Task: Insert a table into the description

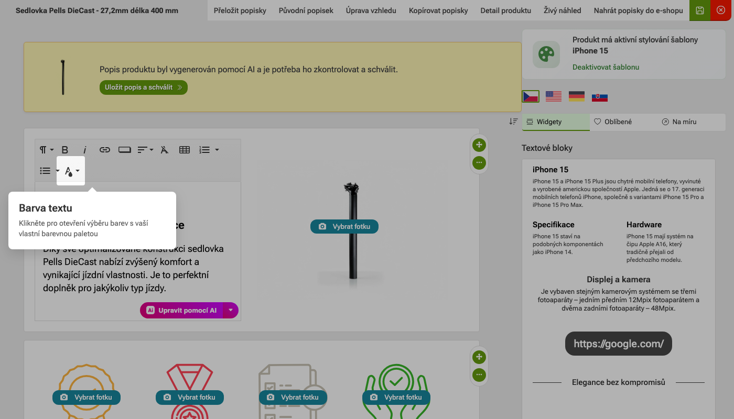Action: click(x=185, y=150)
